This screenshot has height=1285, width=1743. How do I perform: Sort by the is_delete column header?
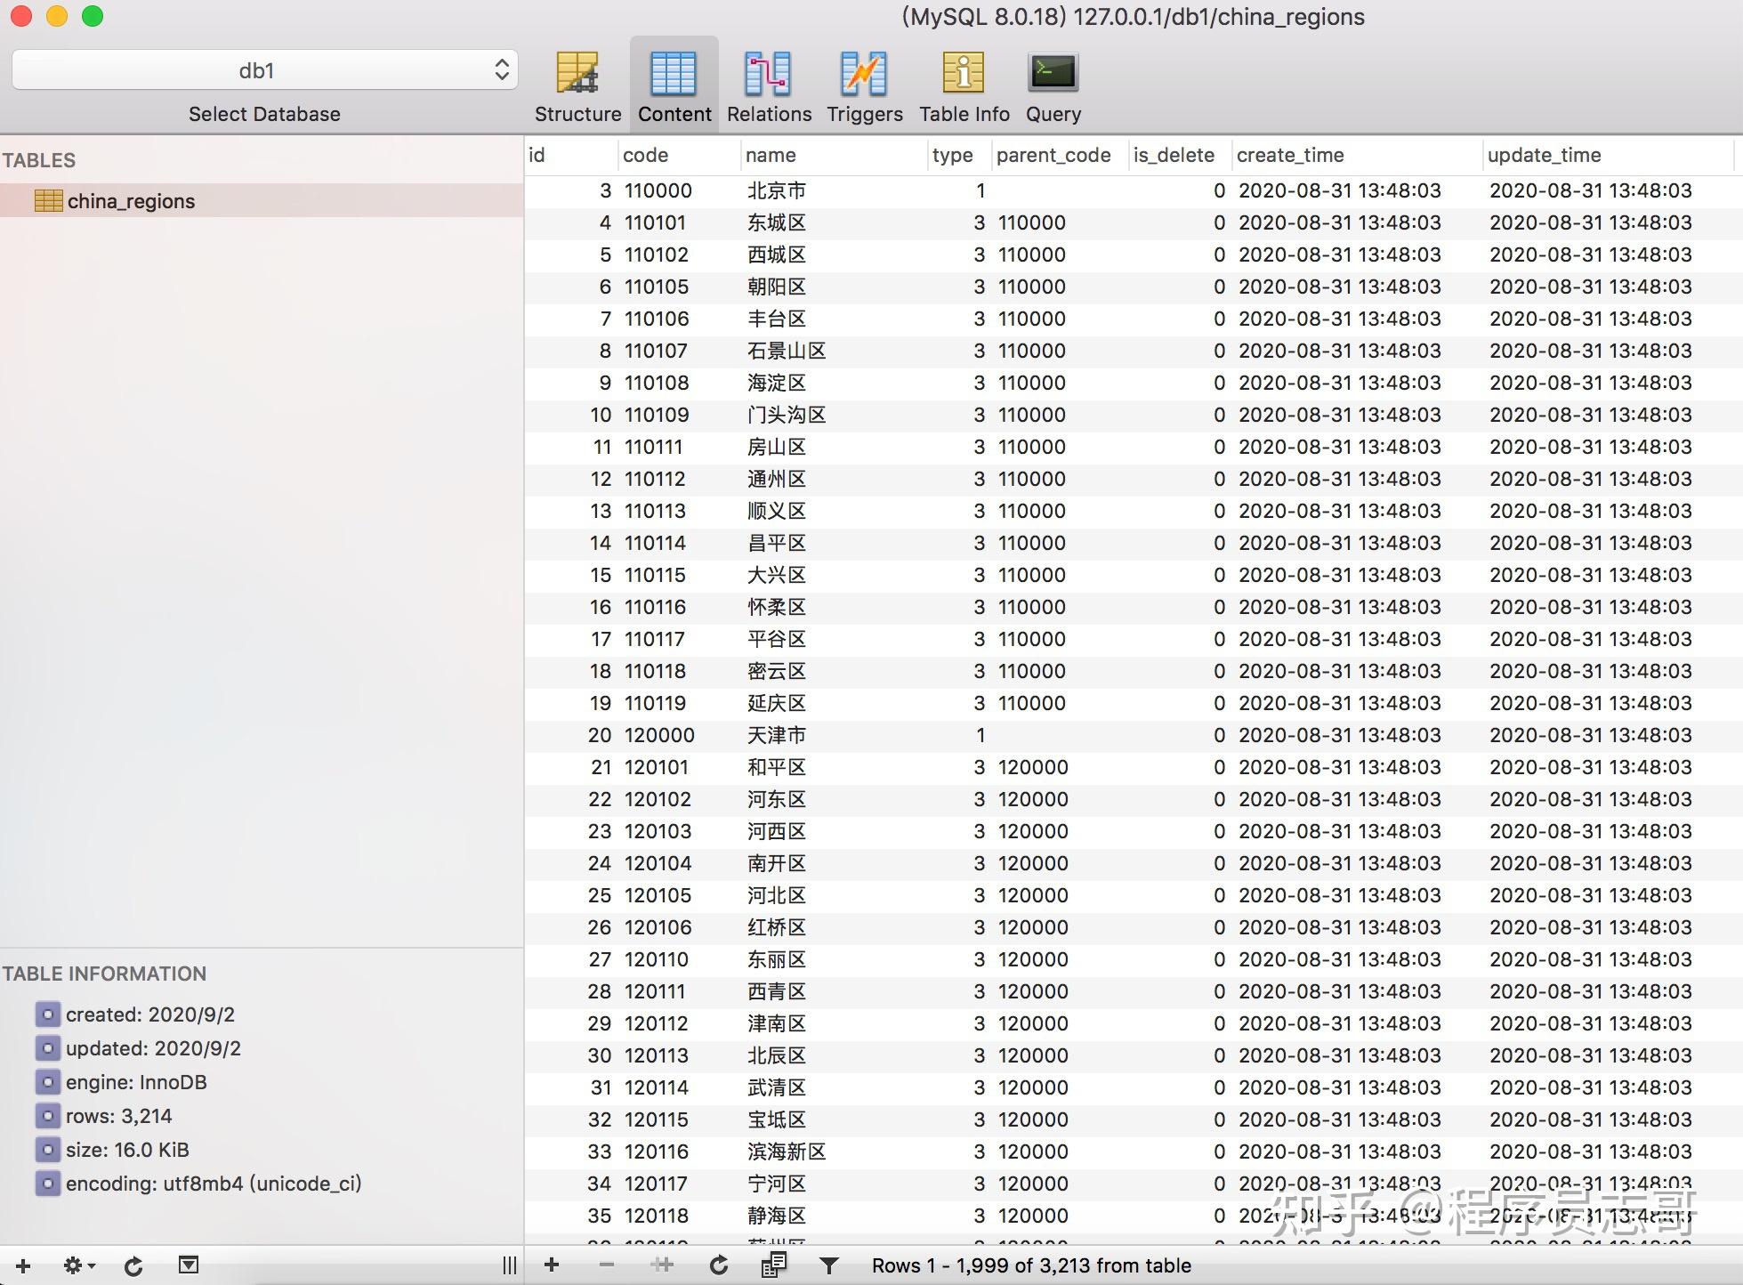1180,155
